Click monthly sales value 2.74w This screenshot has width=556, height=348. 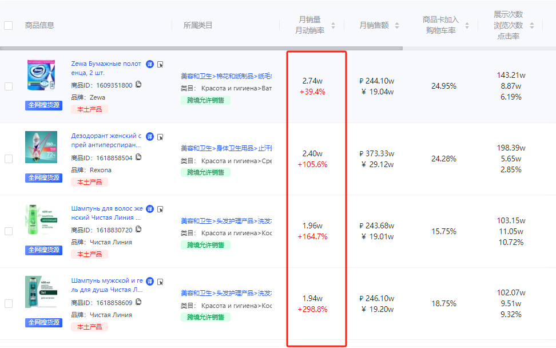(x=312, y=81)
